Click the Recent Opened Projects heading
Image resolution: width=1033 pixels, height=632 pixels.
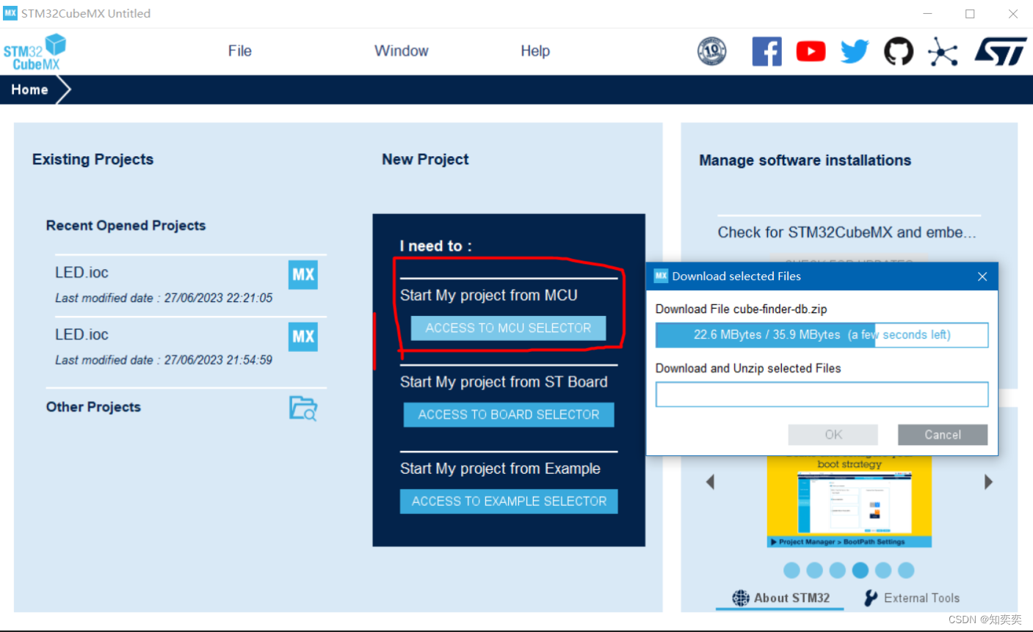coord(126,226)
